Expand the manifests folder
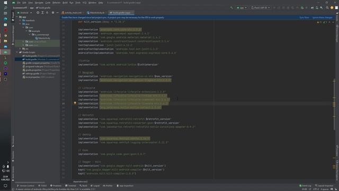 20,20
